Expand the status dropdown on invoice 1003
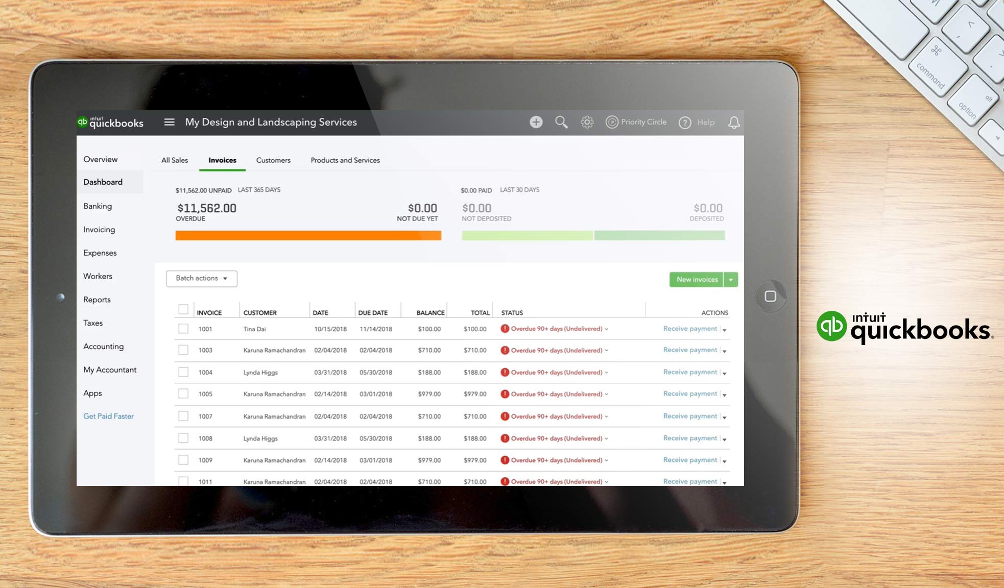 607,350
